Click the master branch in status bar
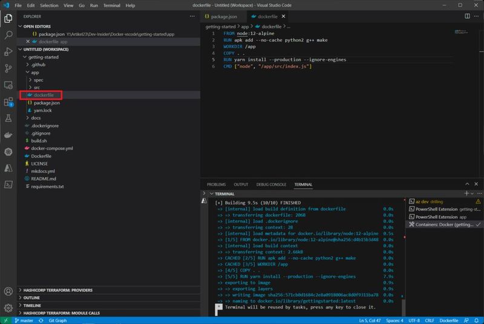 pos(24,320)
